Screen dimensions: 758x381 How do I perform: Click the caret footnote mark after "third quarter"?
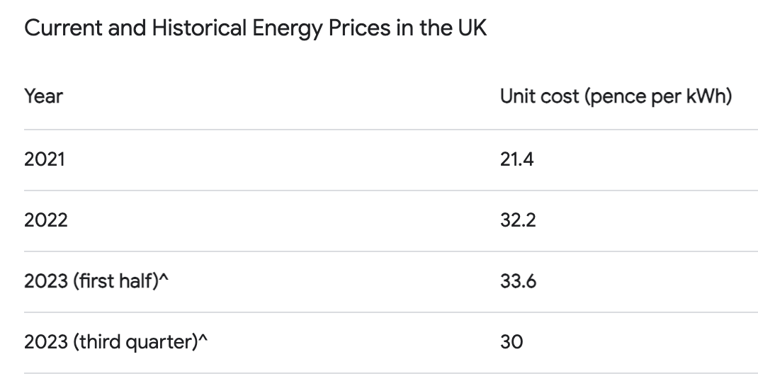tap(203, 340)
